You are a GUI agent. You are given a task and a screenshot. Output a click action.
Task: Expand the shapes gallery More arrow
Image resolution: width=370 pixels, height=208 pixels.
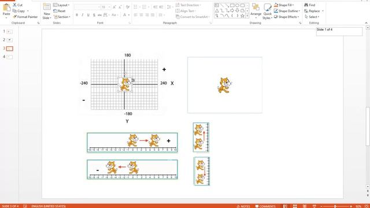(247, 16)
